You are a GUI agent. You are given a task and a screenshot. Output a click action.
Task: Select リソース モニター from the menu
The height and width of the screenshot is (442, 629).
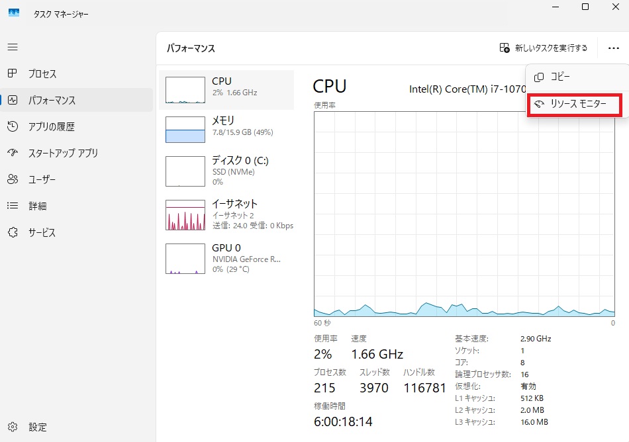click(575, 105)
